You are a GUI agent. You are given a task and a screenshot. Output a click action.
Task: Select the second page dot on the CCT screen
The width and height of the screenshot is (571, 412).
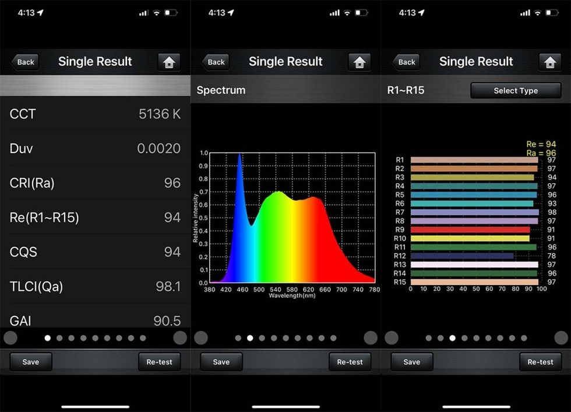(x=59, y=338)
